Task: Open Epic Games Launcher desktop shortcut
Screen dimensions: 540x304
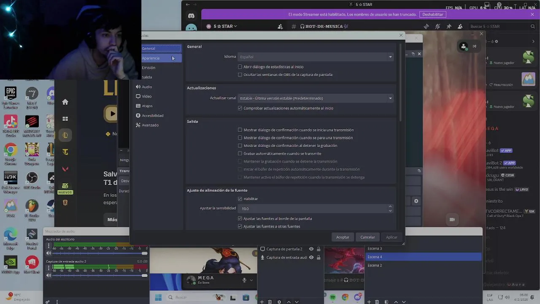Action: coord(11,98)
